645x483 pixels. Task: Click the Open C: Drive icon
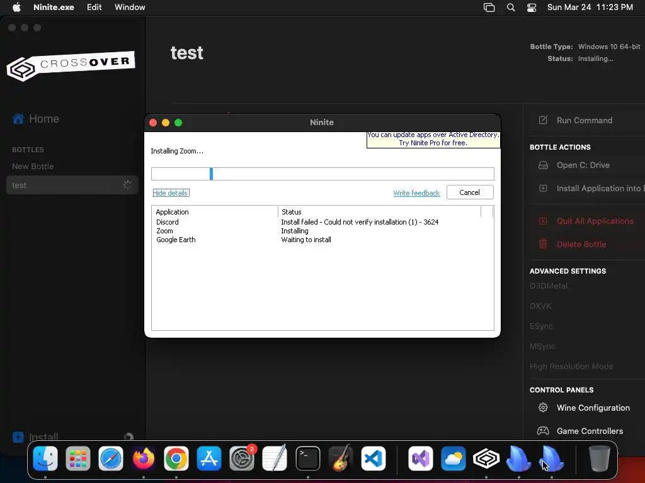[x=543, y=165]
